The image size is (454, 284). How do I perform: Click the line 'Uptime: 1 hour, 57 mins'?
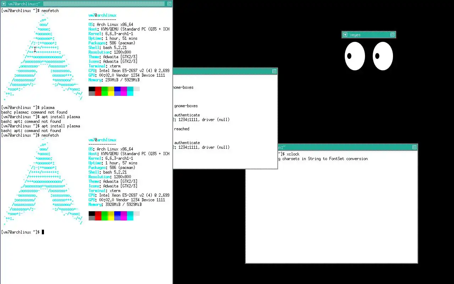tap(113, 163)
